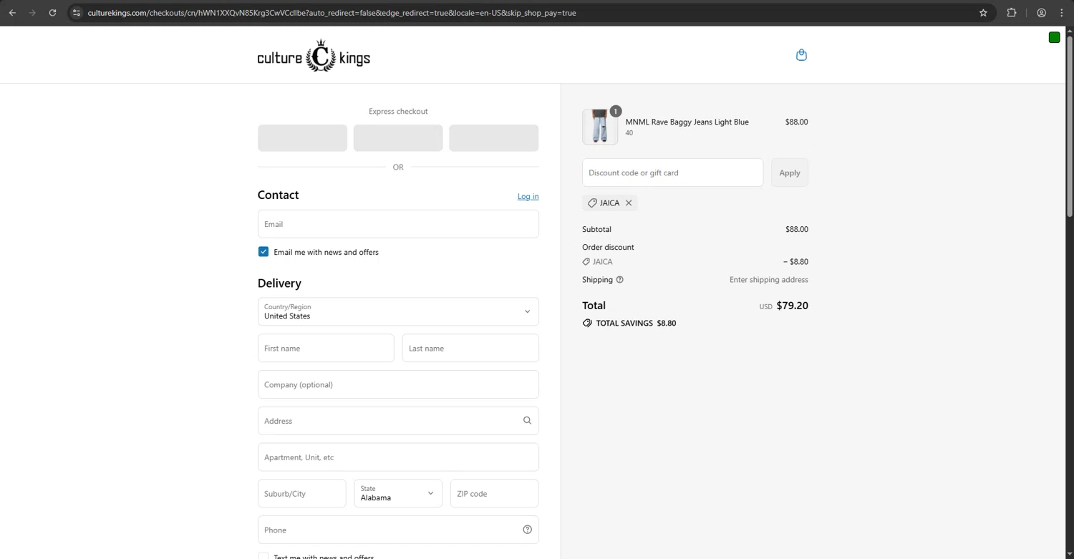Viewport: 1074px width, 559px height.
Task: Click the Culture Kings logo
Action: (x=314, y=55)
